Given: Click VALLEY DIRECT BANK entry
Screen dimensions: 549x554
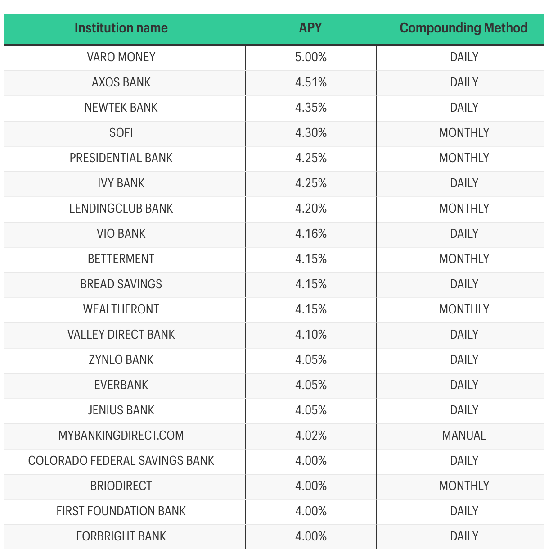Looking at the screenshot, I should 121,335.
